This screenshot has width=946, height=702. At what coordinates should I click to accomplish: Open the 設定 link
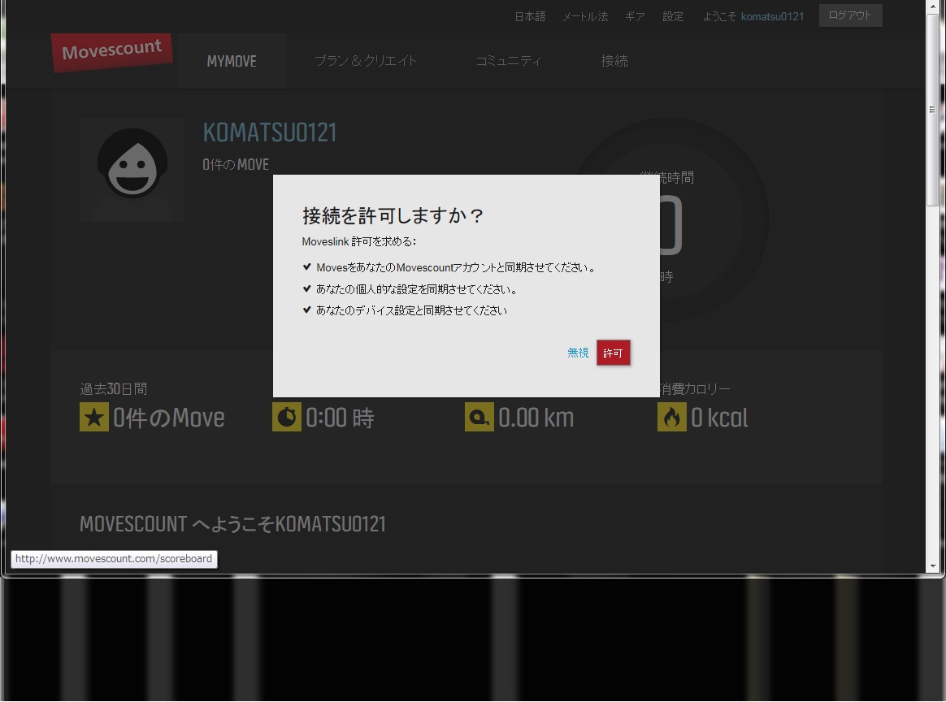click(673, 17)
